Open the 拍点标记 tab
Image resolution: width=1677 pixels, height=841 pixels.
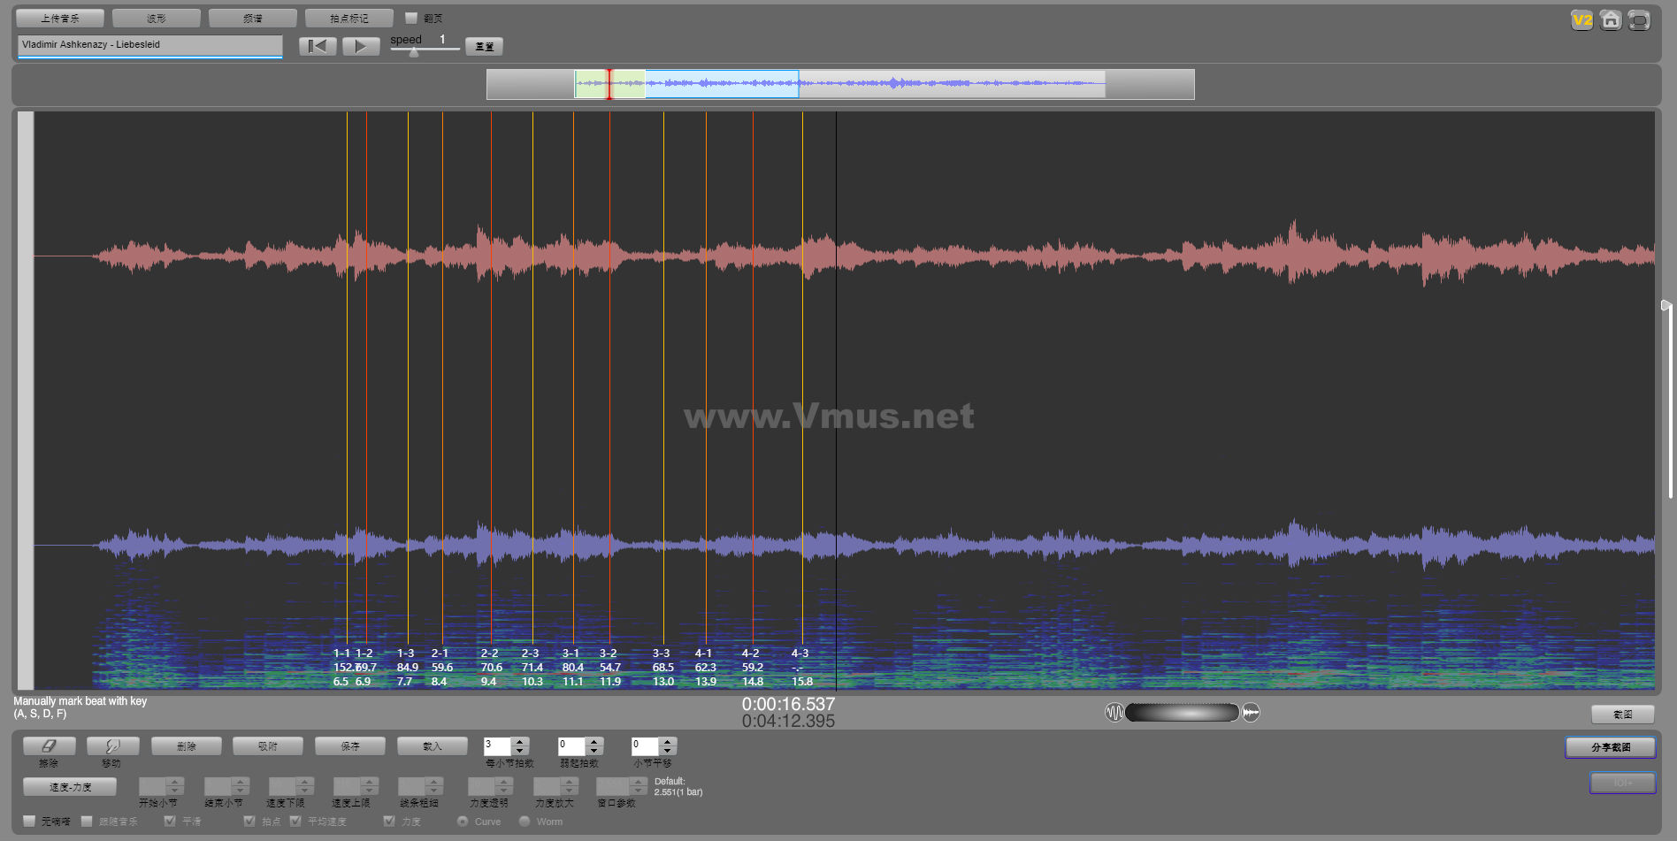click(348, 19)
